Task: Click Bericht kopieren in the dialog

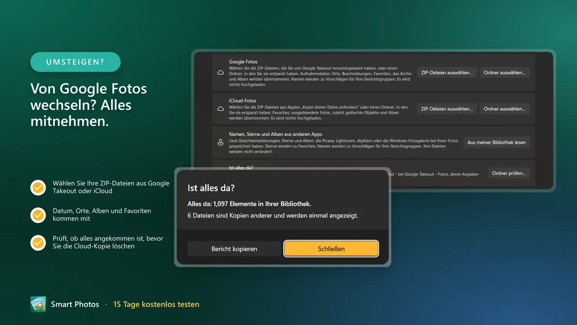Action: click(234, 249)
